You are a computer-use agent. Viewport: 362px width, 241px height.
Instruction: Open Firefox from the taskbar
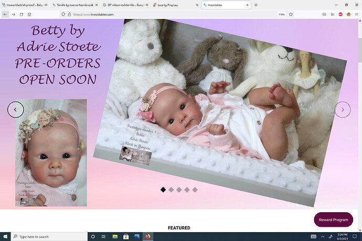148,237
